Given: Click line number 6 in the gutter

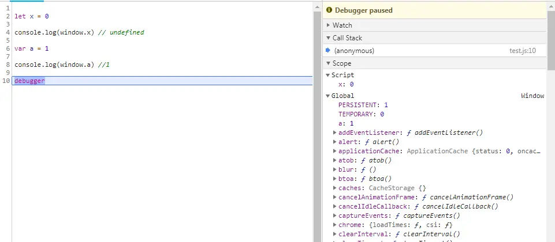Looking at the screenshot, I should point(8,48).
